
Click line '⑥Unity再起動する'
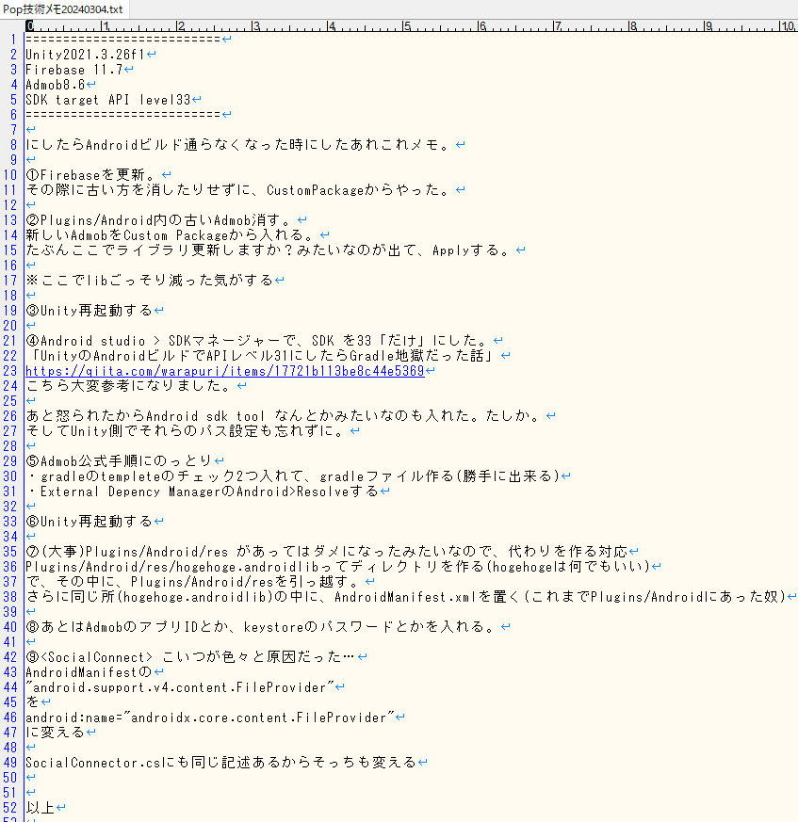[x=89, y=521]
